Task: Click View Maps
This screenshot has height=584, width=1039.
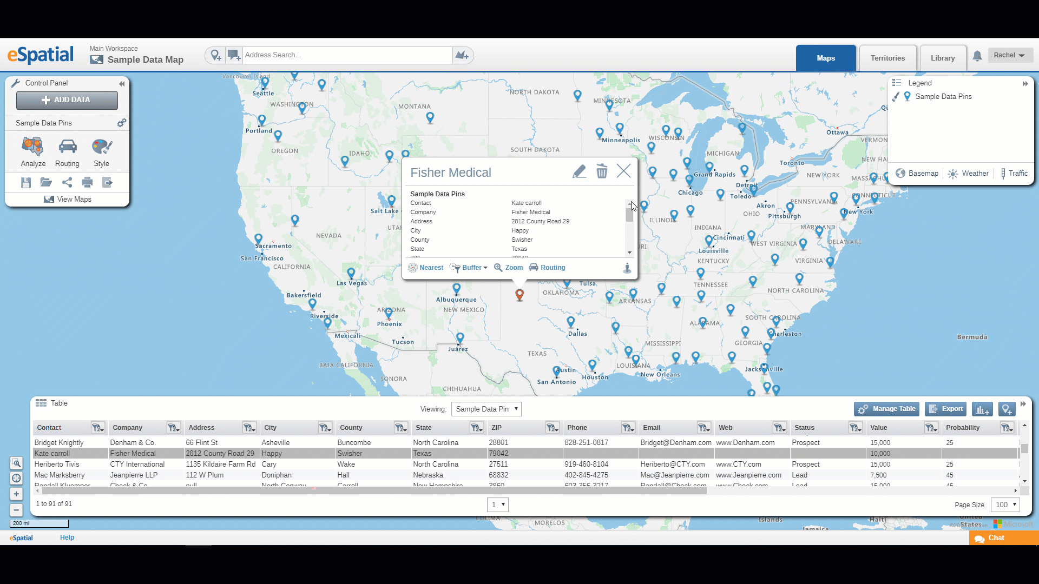Action: pos(67,199)
